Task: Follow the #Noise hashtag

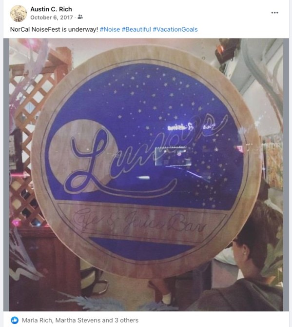Action: coord(110,29)
